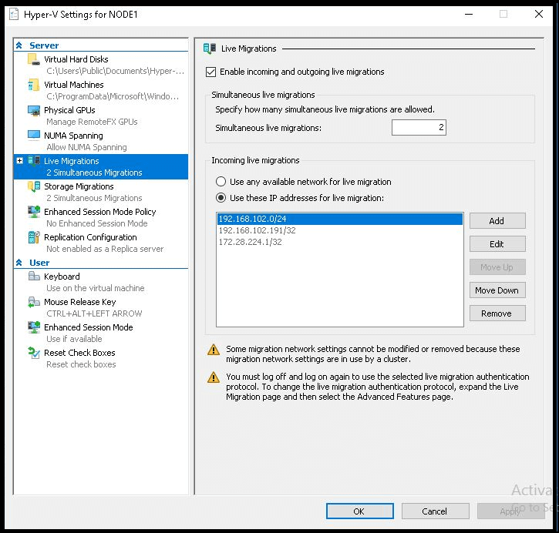Click the Virtual Machines folder icon
Screen dimensions: 559x533
(33, 85)
